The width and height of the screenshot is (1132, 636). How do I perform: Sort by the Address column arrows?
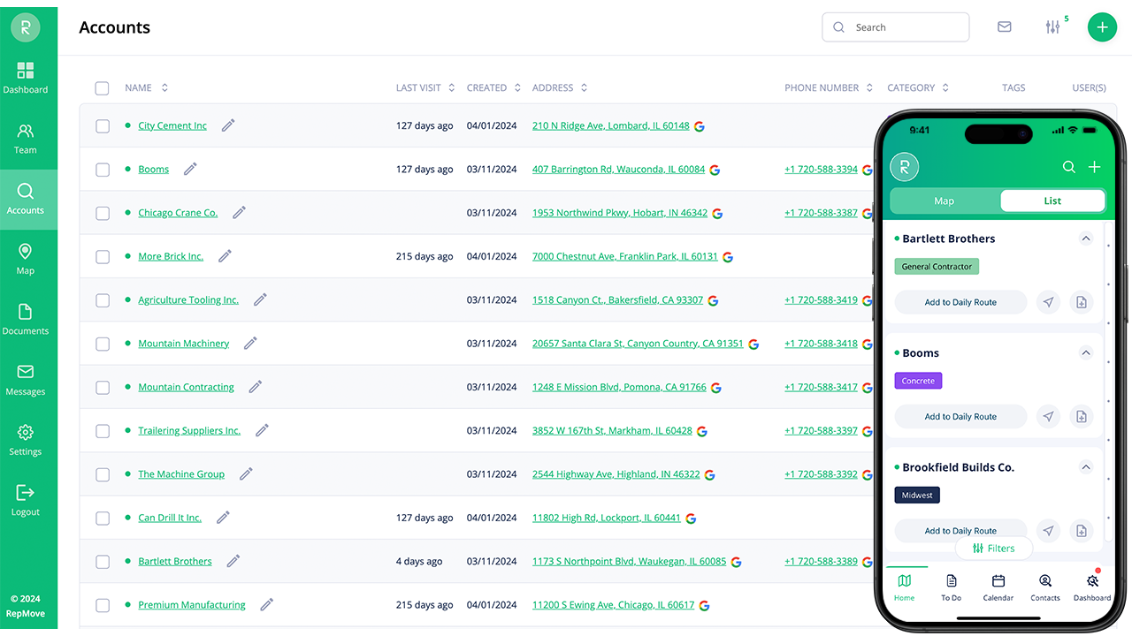[584, 87]
